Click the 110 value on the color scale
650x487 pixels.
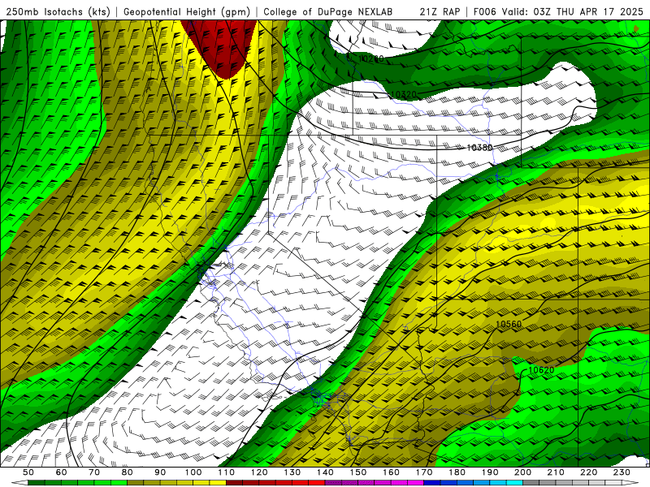(x=227, y=472)
